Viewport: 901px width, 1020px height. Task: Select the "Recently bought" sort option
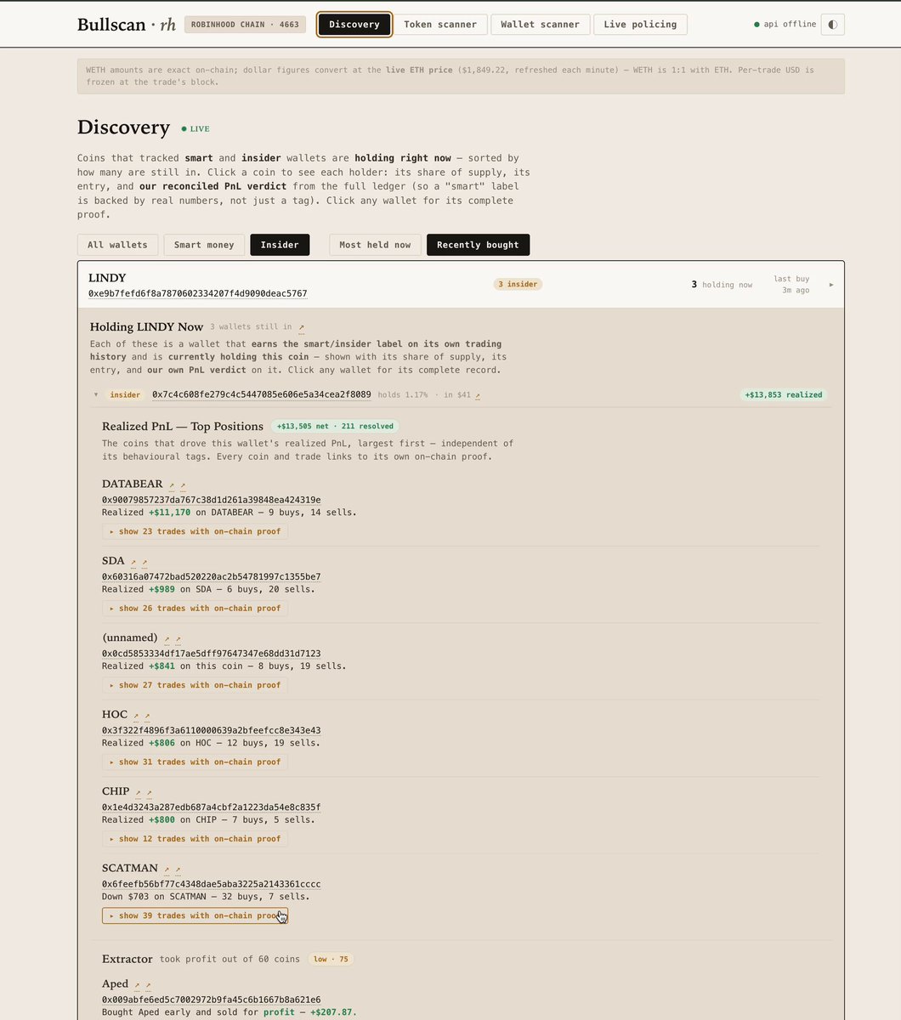pos(478,245)
